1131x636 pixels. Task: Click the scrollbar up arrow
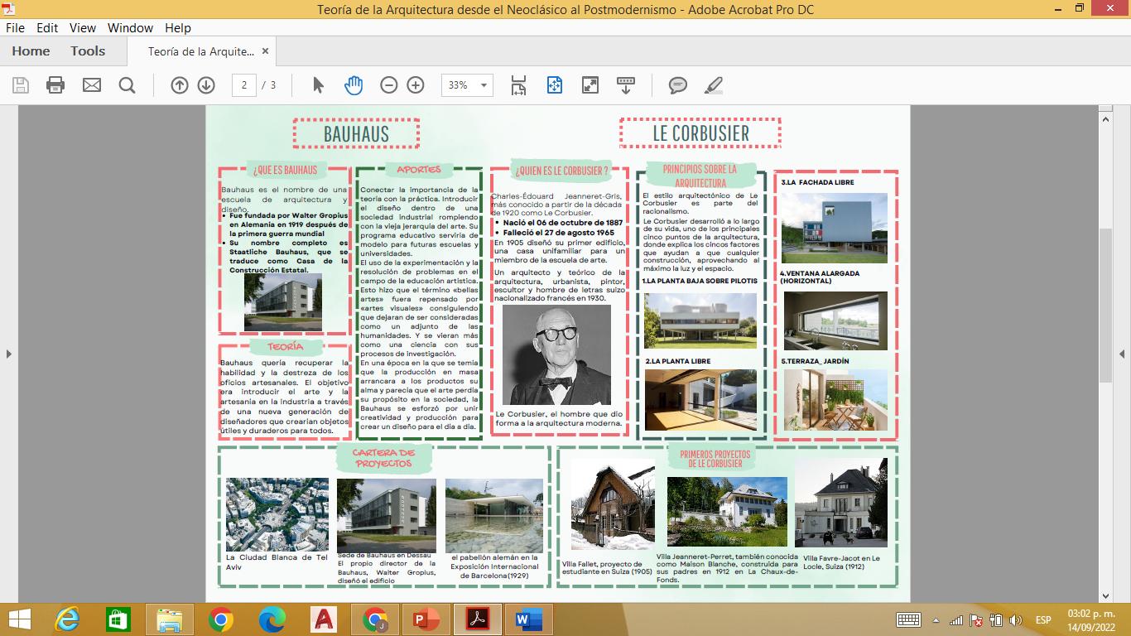pyautogui.click(x=1105, y=118)
